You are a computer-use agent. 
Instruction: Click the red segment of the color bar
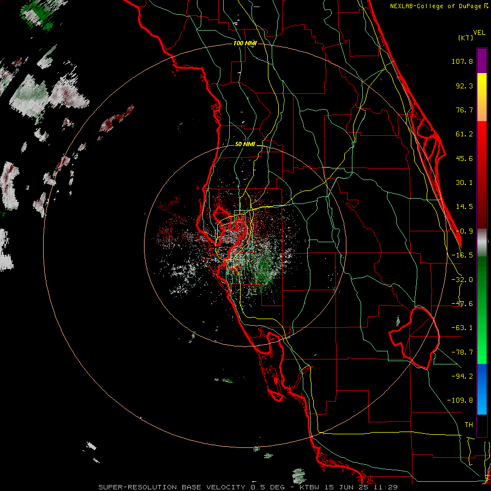coord(482,175)
